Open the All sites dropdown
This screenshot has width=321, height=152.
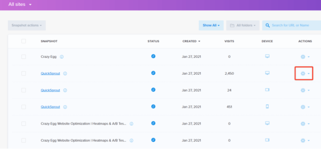coord(20,4)
